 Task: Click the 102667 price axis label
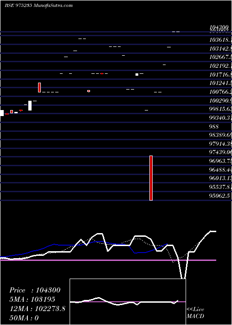(x=220, y=57)
